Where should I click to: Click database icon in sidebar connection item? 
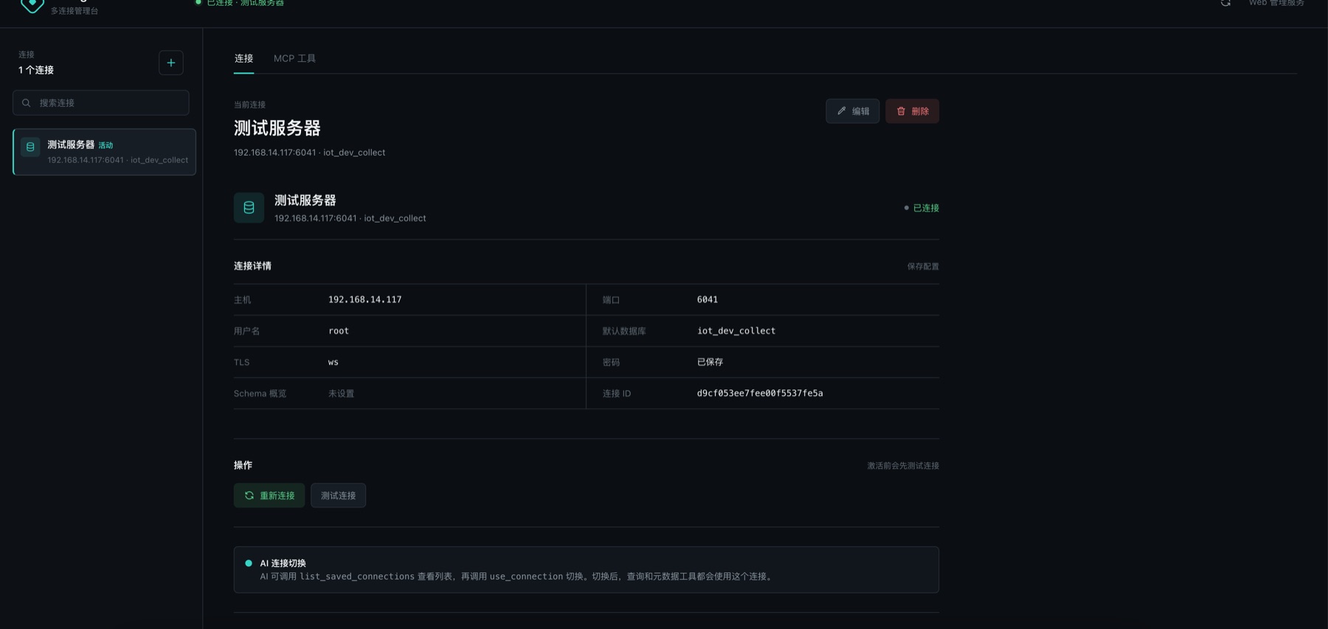pos(30,147)
